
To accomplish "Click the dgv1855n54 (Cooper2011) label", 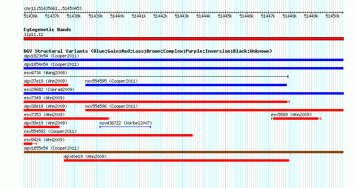I will (51, 148).
